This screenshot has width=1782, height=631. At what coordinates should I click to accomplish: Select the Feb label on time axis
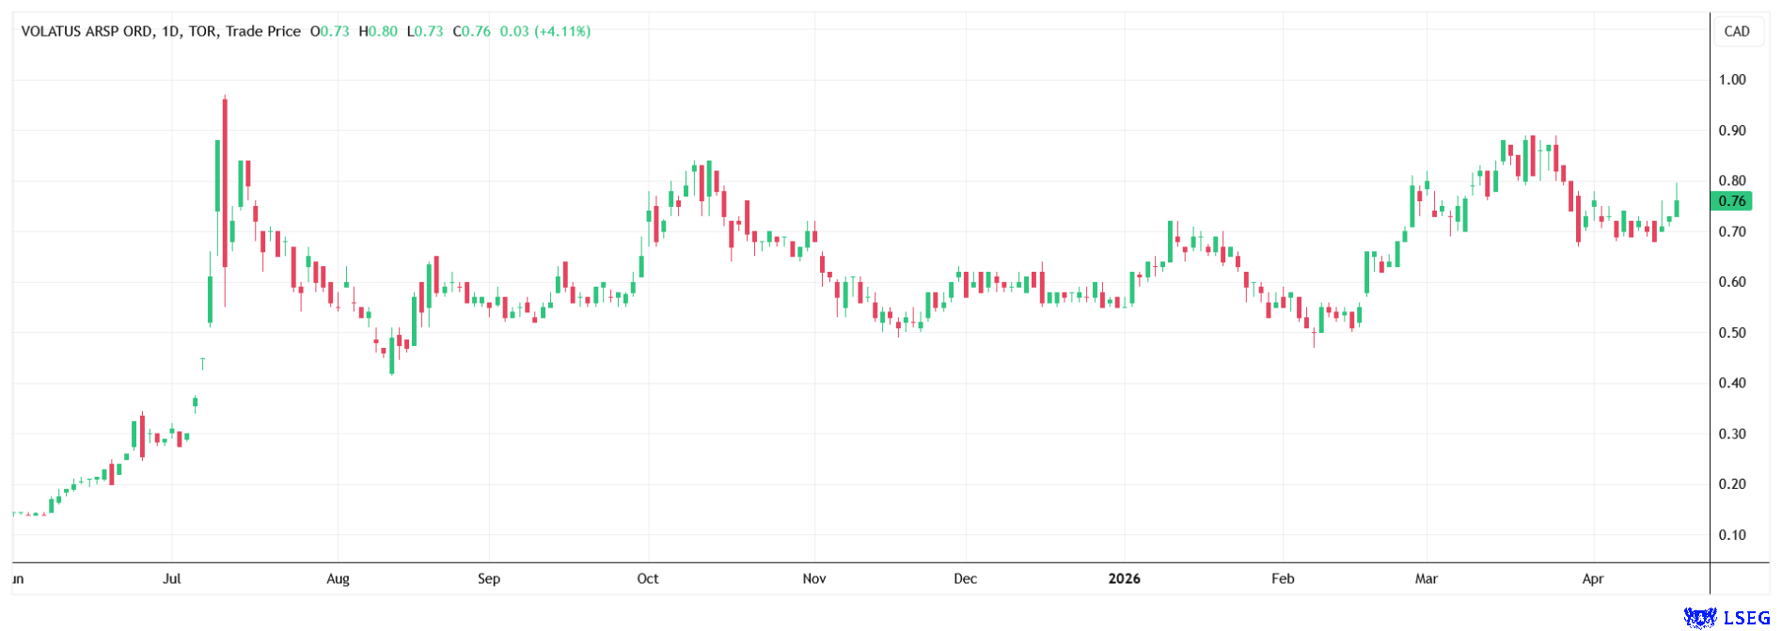[x=1283, y=578]
